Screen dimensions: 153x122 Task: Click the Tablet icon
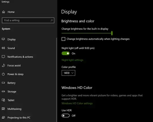(x=3, y=100)
